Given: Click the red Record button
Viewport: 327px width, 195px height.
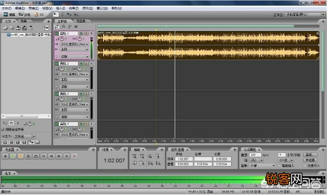Looking at the screenshot, I should click(x=74, y=156).
